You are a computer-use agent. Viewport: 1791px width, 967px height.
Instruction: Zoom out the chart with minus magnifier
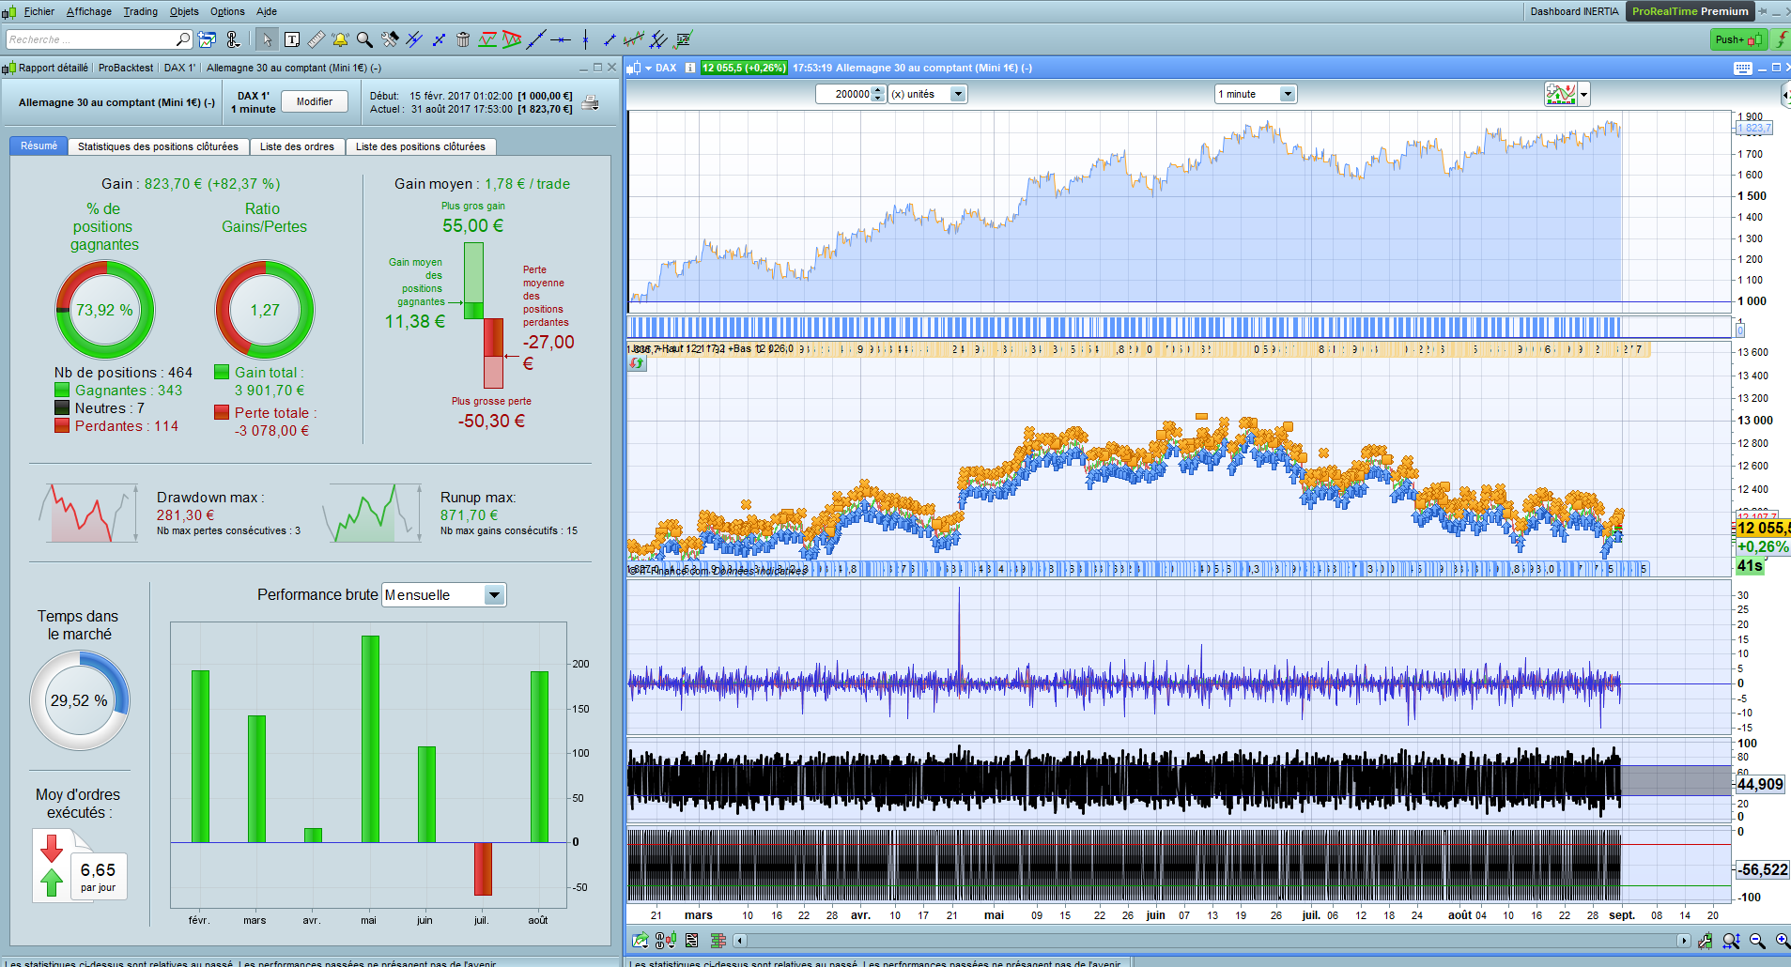(1757, 941)
